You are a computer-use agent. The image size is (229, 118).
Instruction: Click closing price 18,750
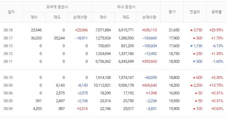coord(174,54)
